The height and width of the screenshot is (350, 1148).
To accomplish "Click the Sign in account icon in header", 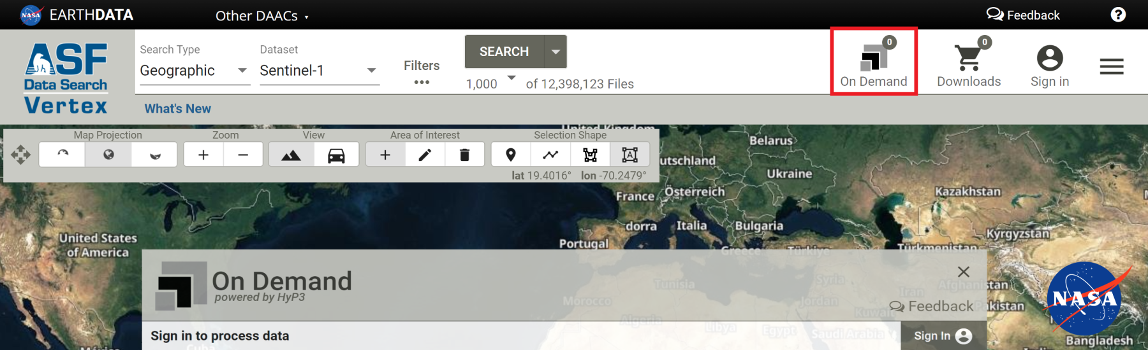I will (x=1050, y=66).
